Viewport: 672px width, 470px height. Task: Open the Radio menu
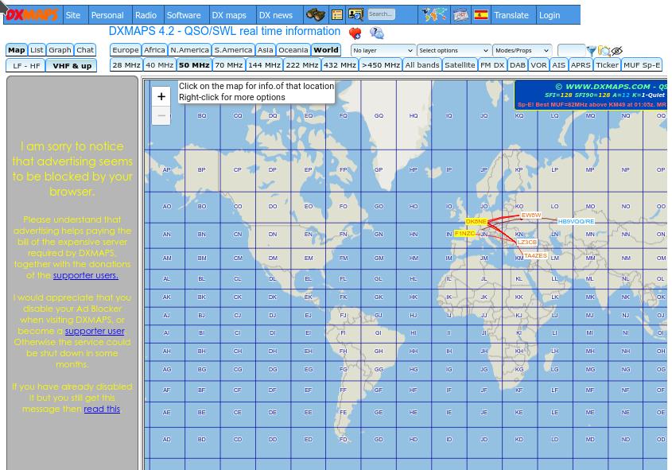(146, 15)
